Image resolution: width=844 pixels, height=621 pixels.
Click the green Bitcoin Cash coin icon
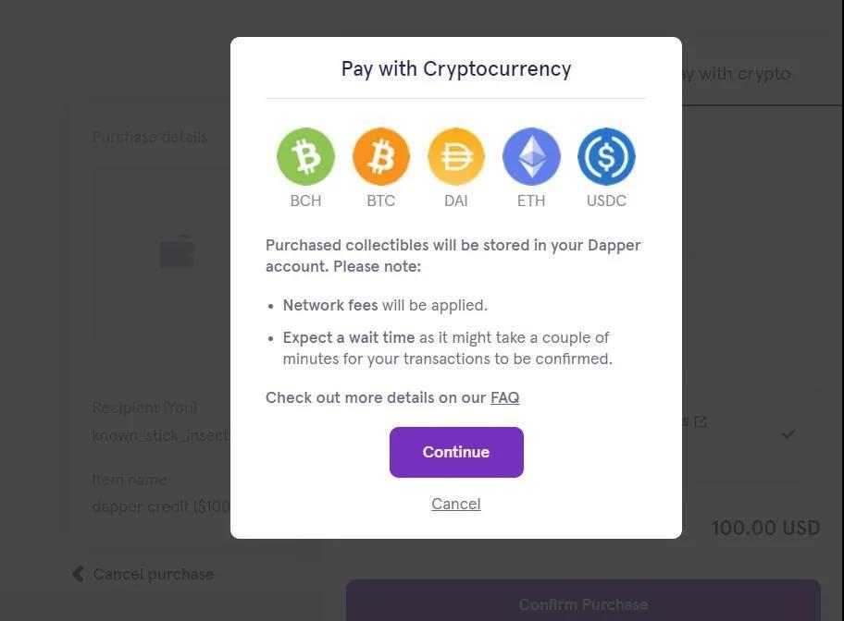[x=305, y=156]
